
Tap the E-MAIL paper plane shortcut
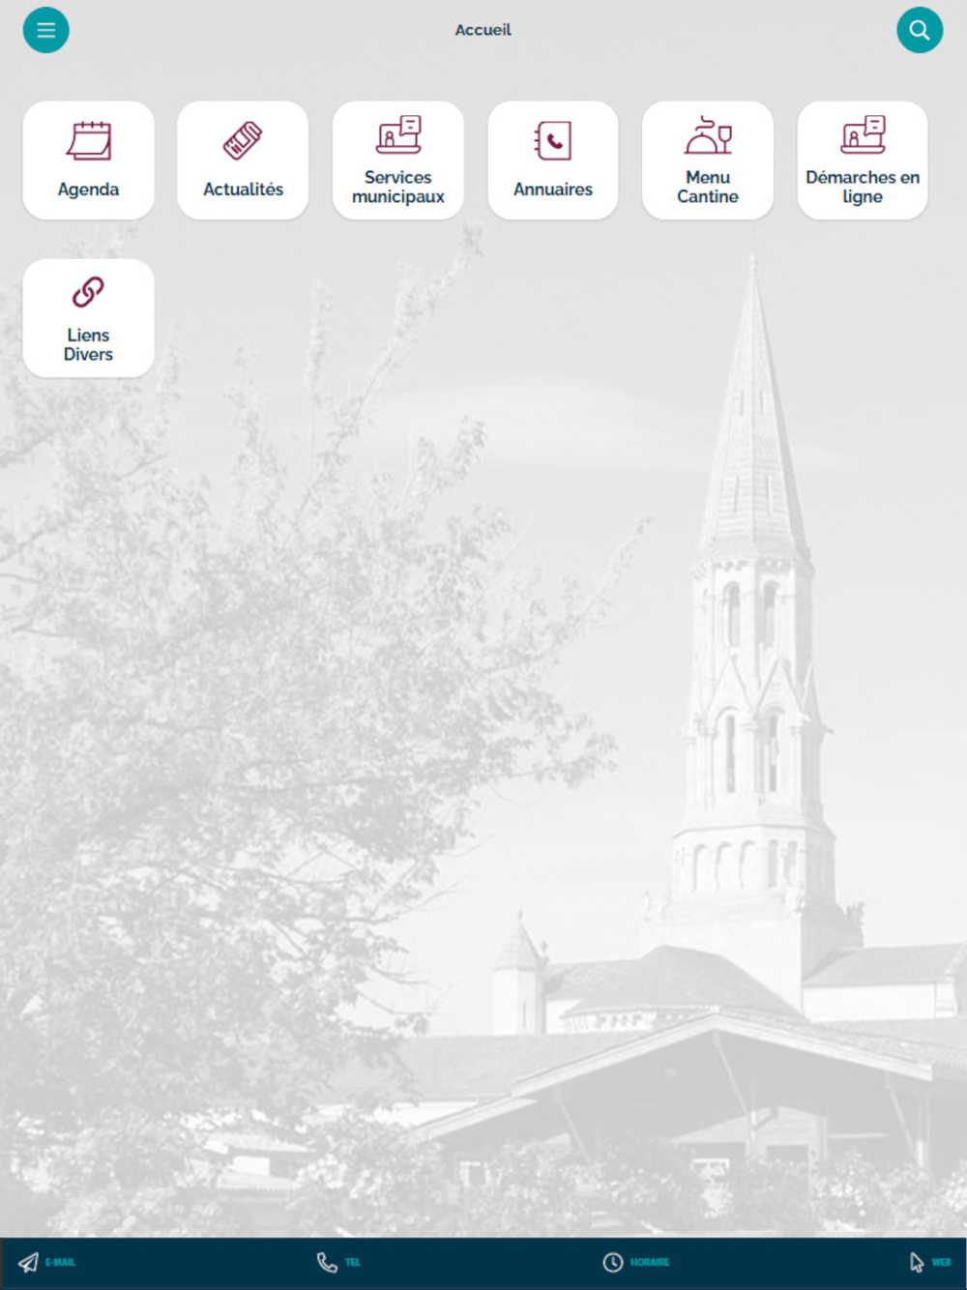point(46,1262)
